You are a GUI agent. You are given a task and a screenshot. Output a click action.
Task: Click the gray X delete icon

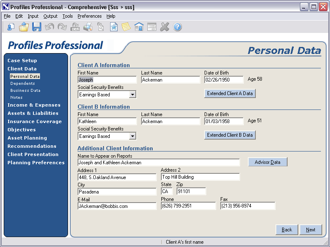[x=165, y=27]
